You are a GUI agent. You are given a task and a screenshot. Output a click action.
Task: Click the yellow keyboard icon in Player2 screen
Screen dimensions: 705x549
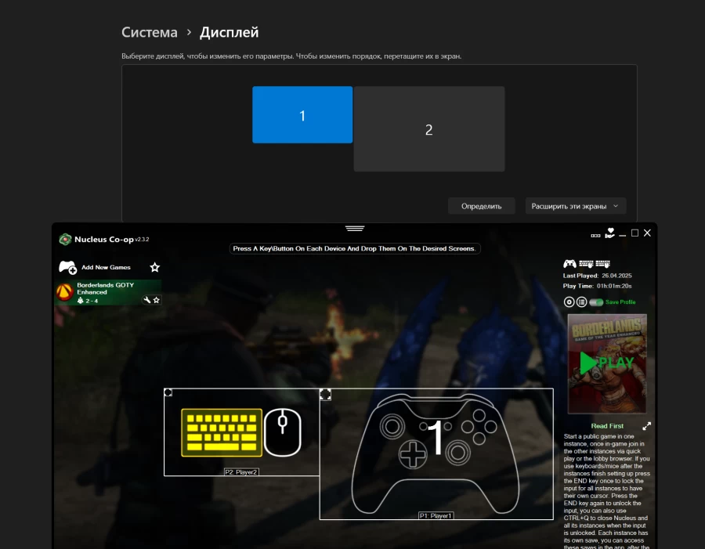[222, 432]
